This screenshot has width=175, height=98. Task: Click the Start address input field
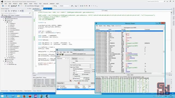point(83,71)
